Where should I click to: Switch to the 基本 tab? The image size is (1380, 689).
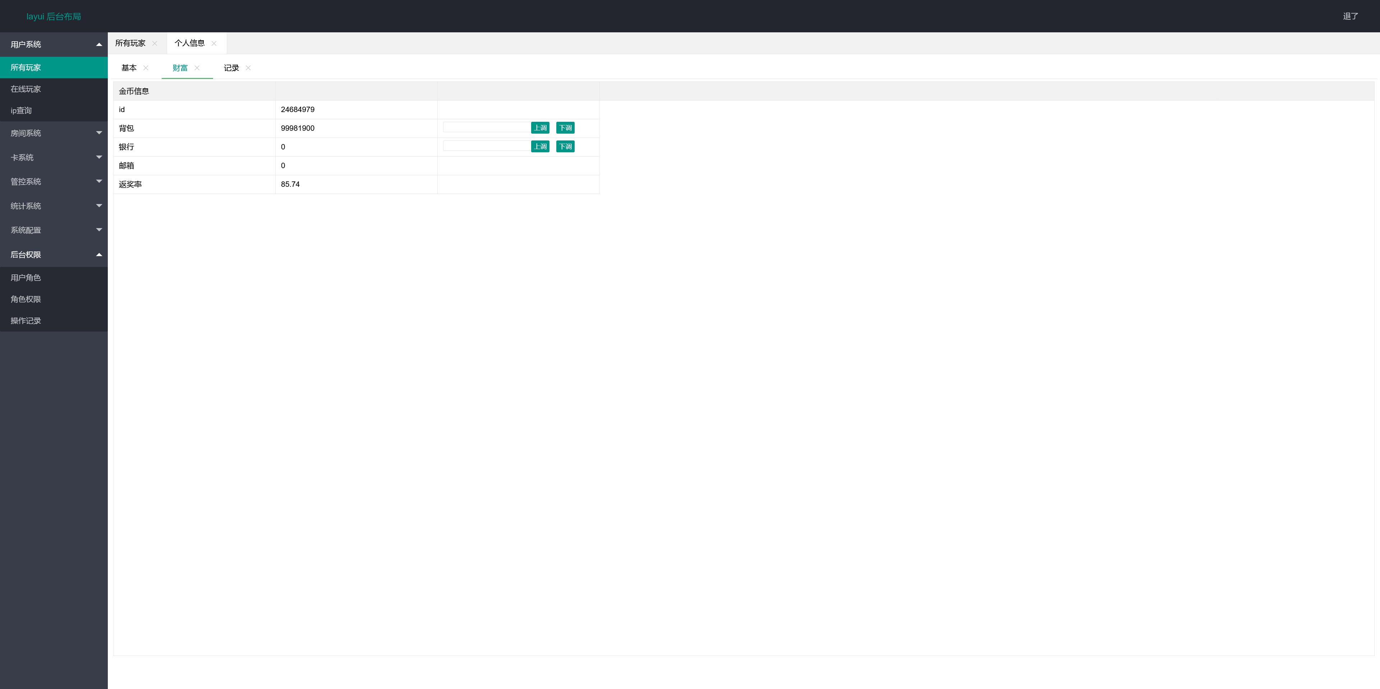click(129, 68)
